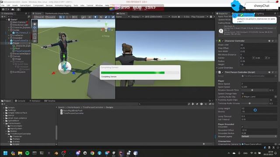Select the Move tool in Scene overlay

(35, 27)
